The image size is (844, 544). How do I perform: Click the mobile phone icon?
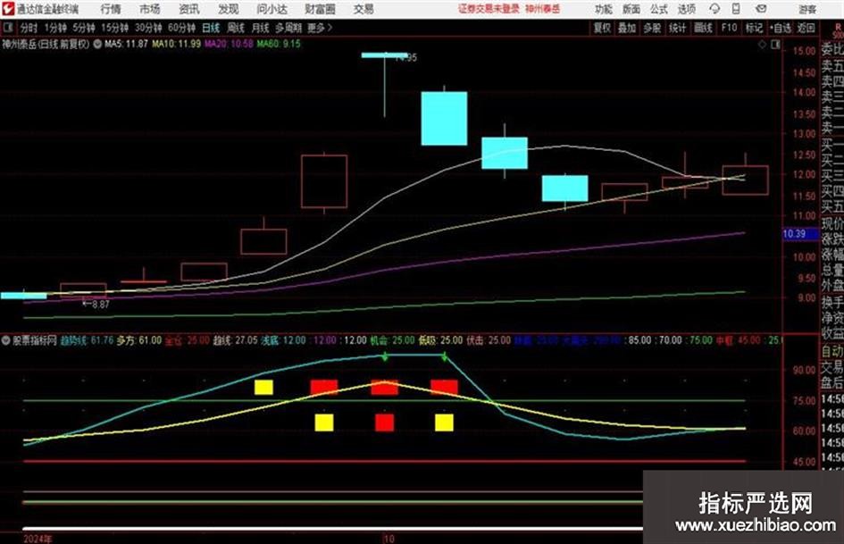(736, 9)
